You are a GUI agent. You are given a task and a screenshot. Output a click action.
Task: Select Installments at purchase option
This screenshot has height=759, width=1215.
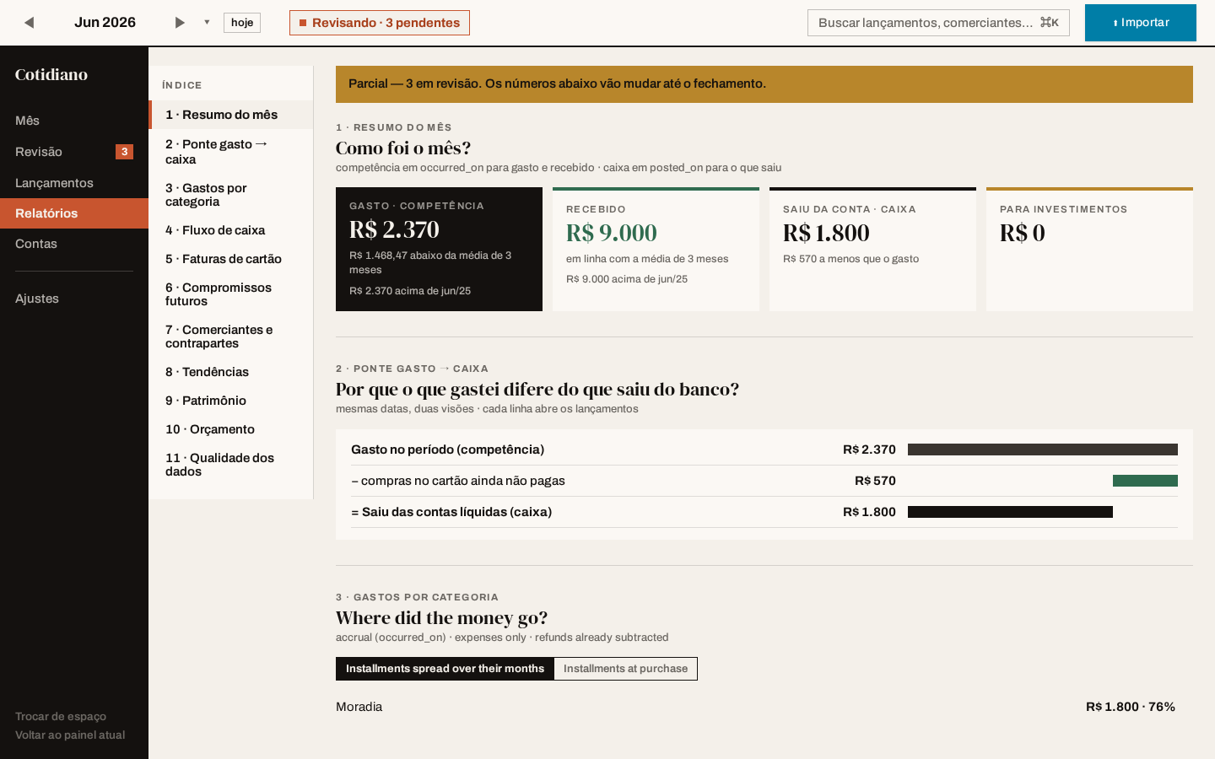tap(625, 669)
